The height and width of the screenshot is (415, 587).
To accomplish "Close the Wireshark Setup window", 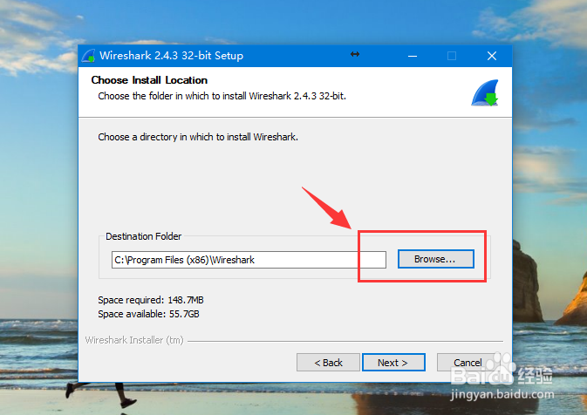I will pyautogui.click(x=492, y=56).
